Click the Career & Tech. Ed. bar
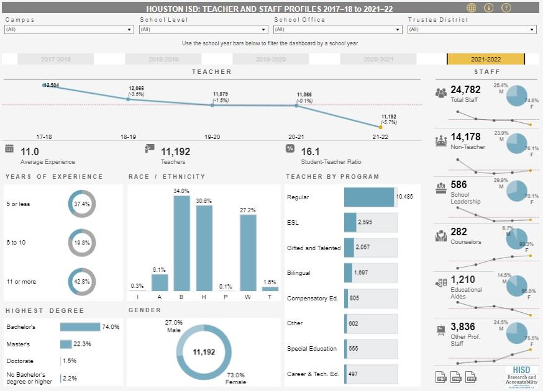 345,374
